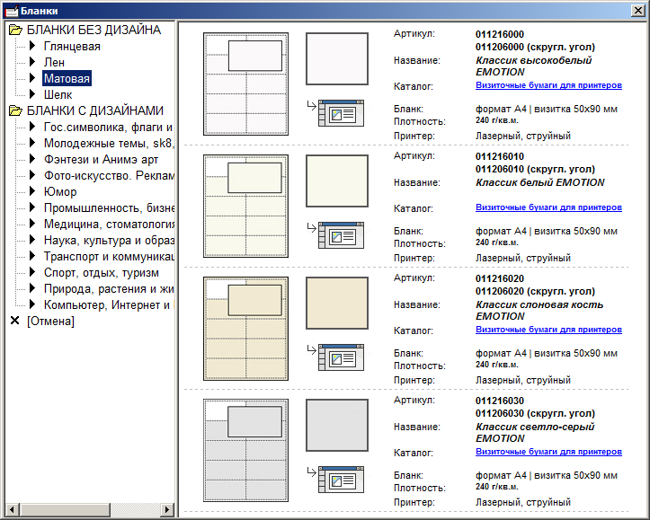
Task: Expand the Молодежные темы arrow
Action: pos(32,143)
